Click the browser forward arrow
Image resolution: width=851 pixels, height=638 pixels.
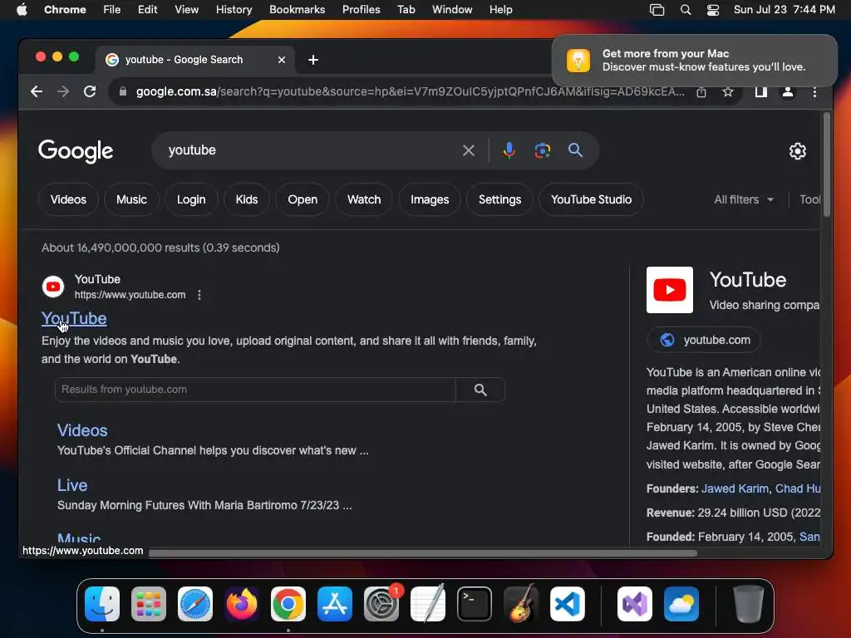63,91
